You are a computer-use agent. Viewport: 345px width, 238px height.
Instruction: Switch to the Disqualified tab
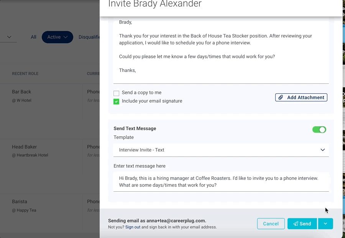pyautogui.click(x=89, y=37)
